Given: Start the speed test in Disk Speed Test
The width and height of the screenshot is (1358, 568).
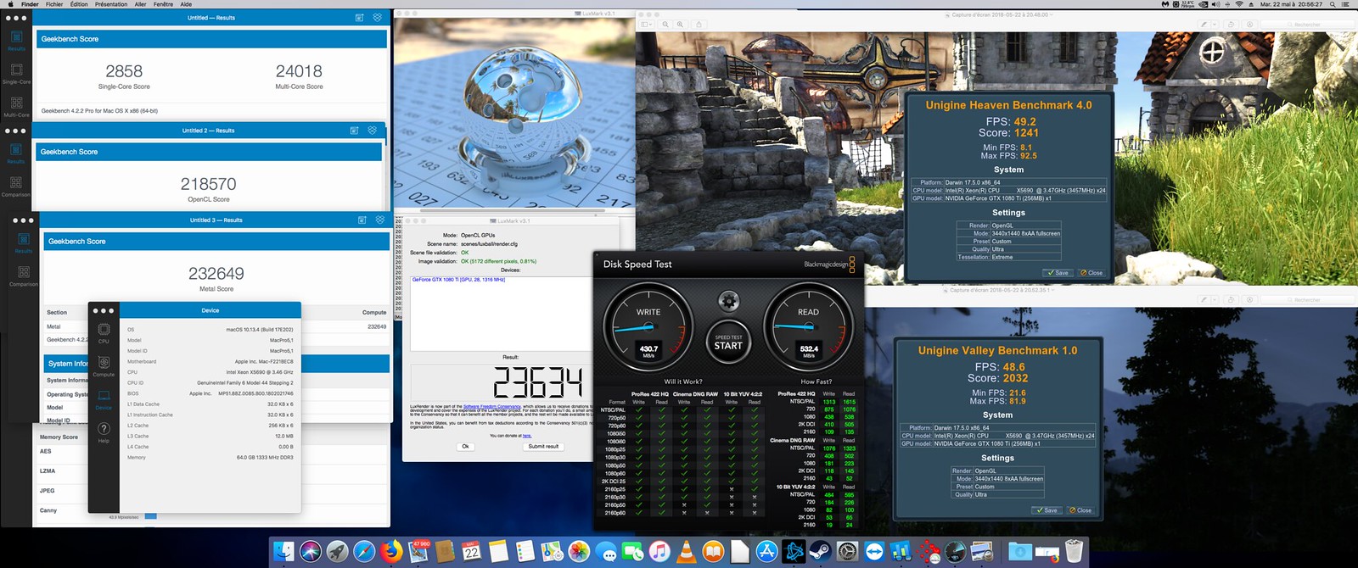Looking at the screenshot, I should [728, 342].
